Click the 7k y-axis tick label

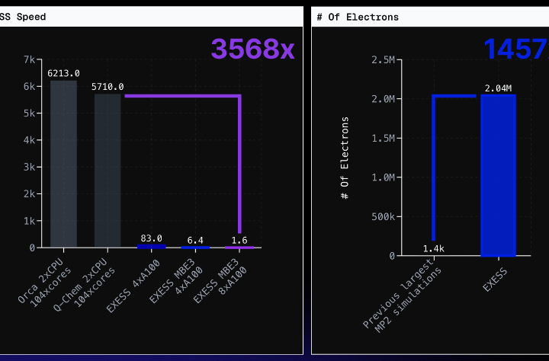29,59
